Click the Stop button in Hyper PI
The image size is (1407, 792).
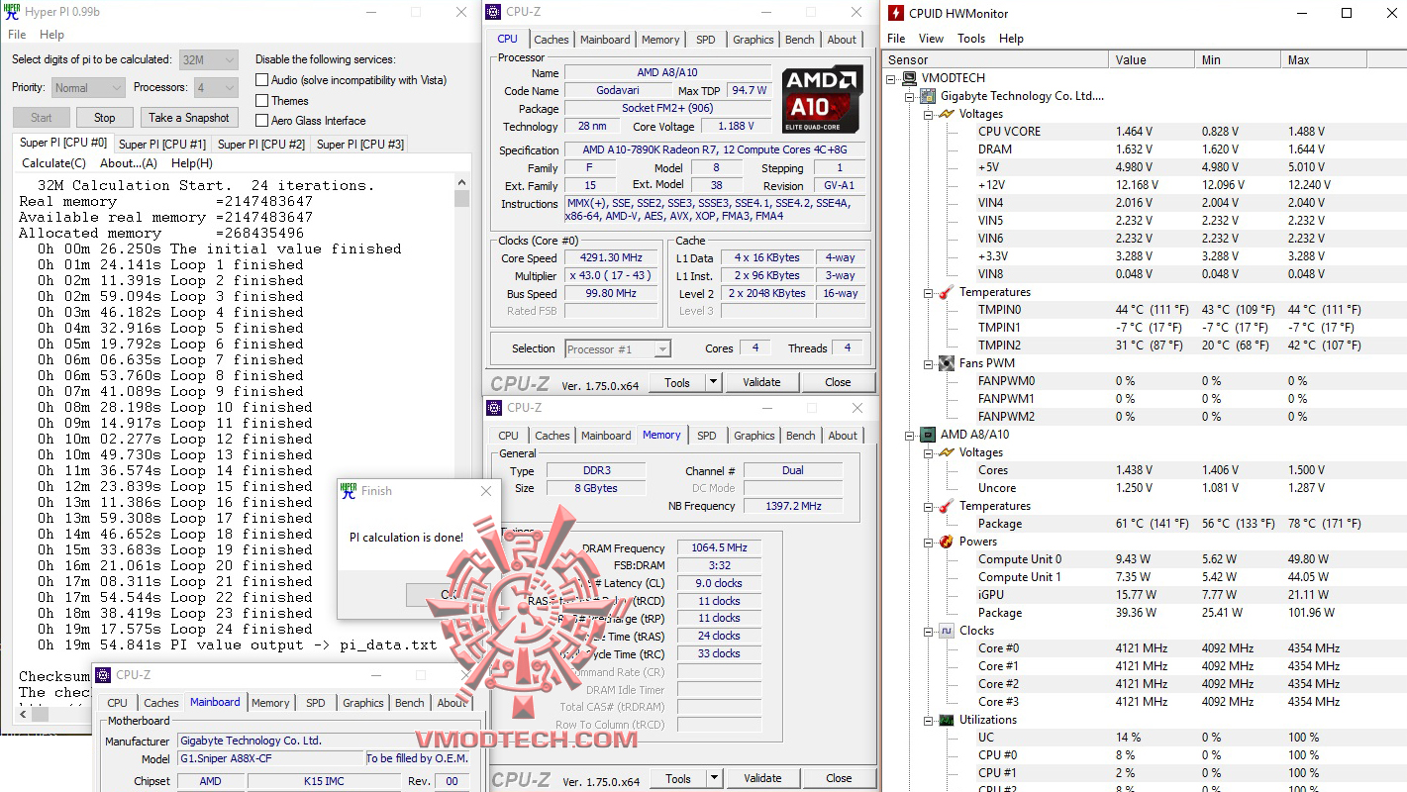tap(104, 118)
